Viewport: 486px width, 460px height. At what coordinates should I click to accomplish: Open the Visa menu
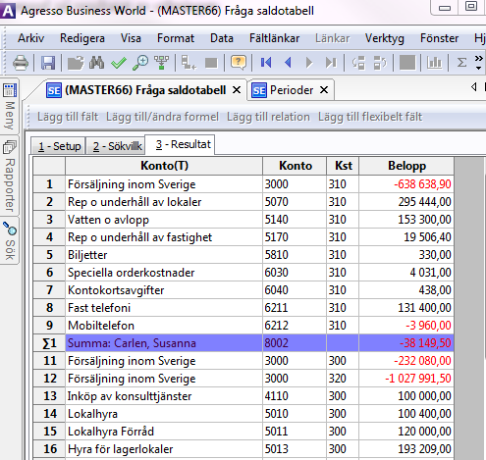coord(131,38)
